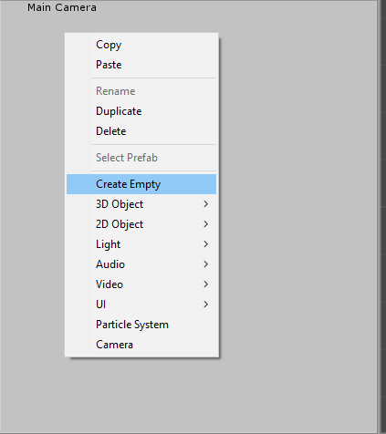Expand the UI submenu arrow
Image resolution: width=386 pixels, height=434 pixels.
[x=206, y=305]
